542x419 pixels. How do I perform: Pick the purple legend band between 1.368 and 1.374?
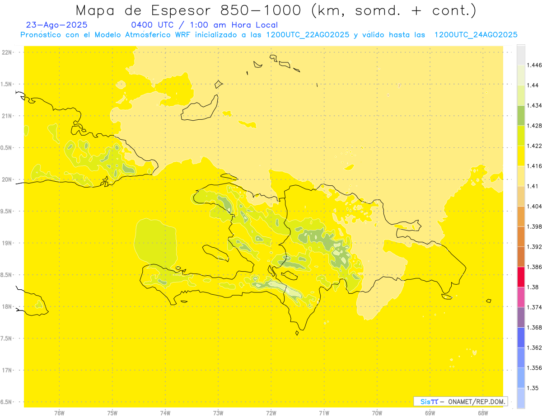pyautogui.click(x=521, y=317)
